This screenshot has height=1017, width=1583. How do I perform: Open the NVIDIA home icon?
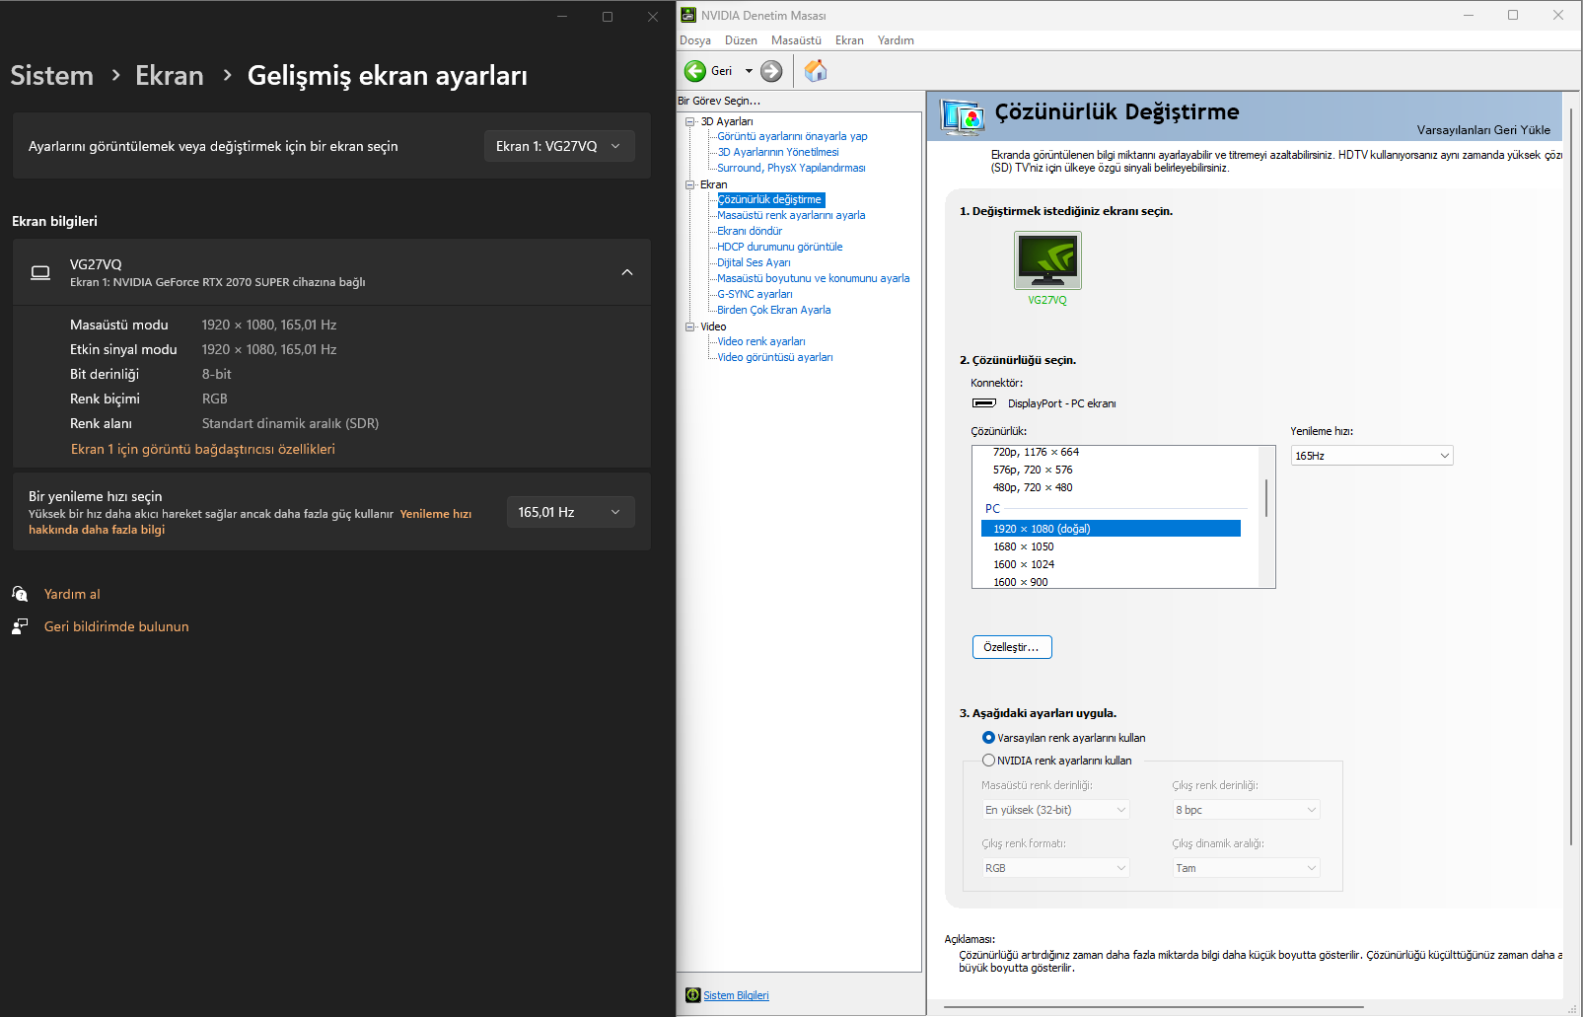tap(816, 71)
